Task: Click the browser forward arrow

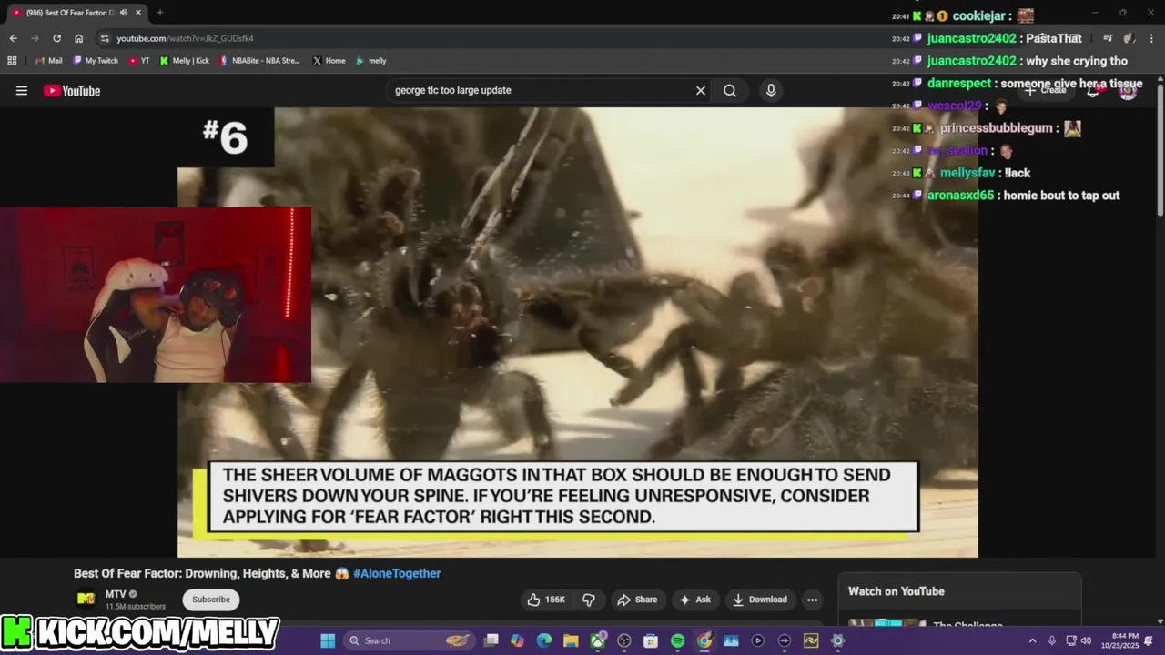Action: point(35,38)
